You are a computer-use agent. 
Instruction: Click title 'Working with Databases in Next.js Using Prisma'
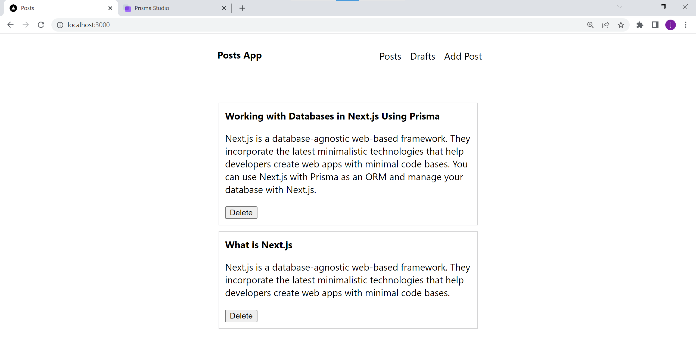(332, 116)
